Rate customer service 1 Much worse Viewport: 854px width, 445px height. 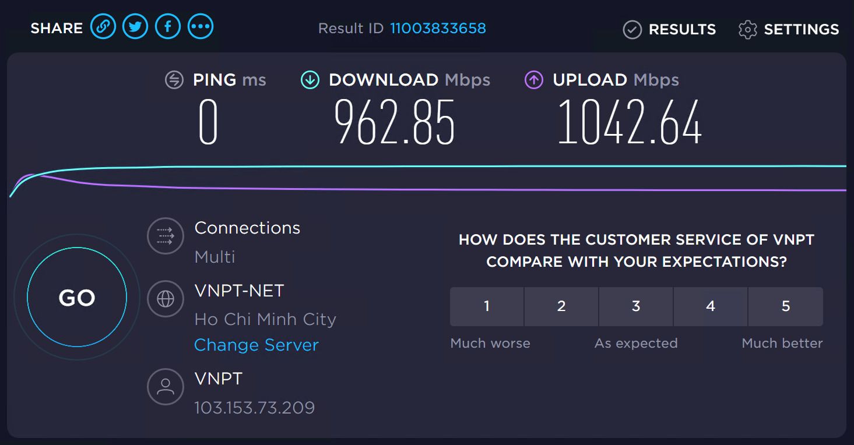pyautogui.click(x=487, y=306)
